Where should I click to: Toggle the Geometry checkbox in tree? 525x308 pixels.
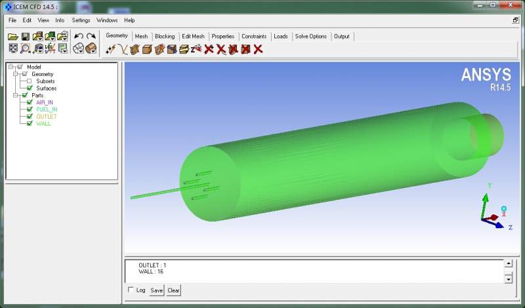25,74
